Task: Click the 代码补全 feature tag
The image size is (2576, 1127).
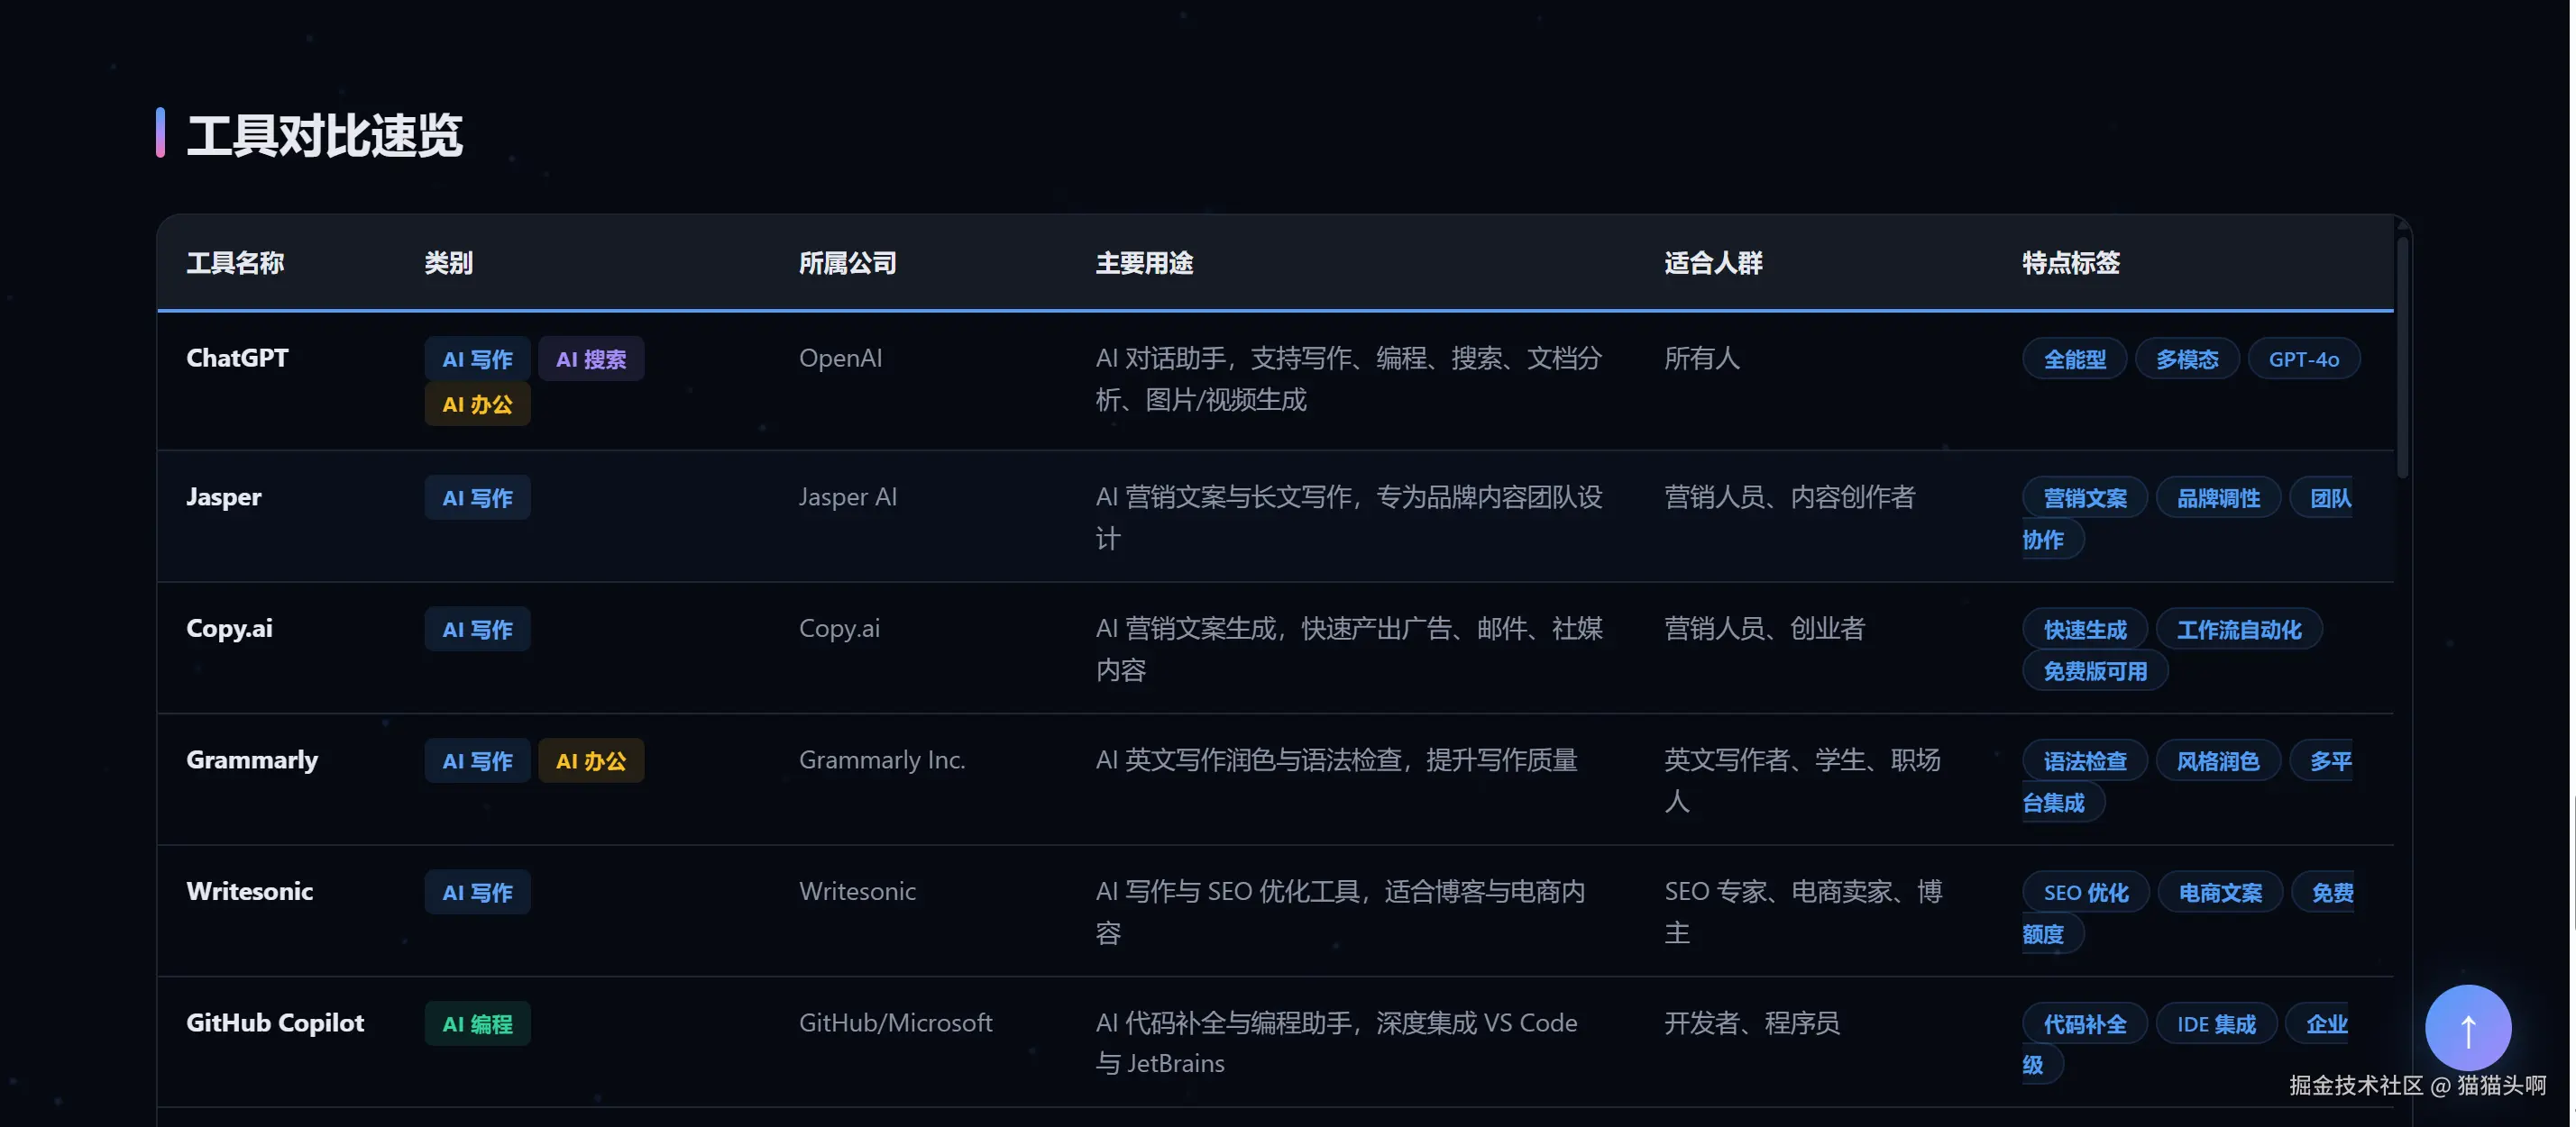Action: 2085,1025
